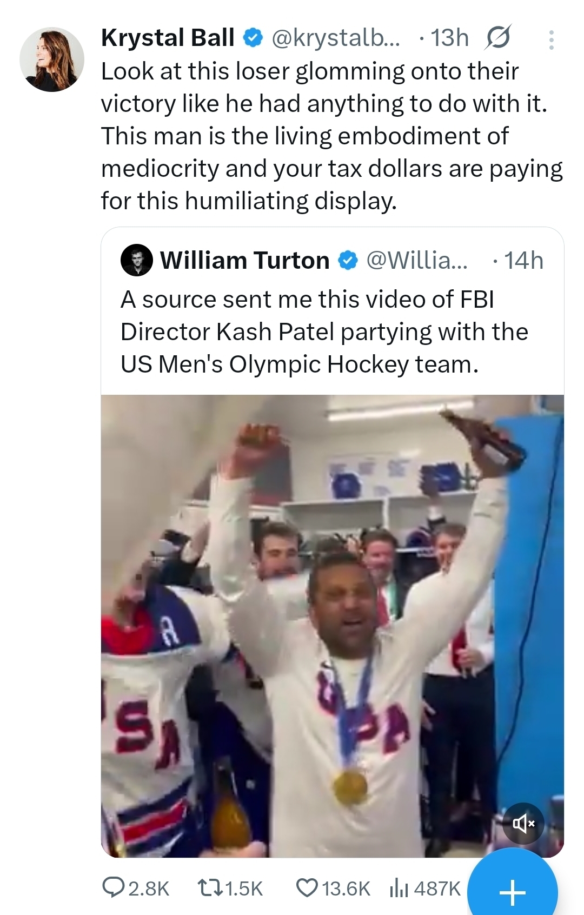Open Krystal Ball's display name link
The width and height of the screenshot is (584, 915).
[x=168, y=38]
